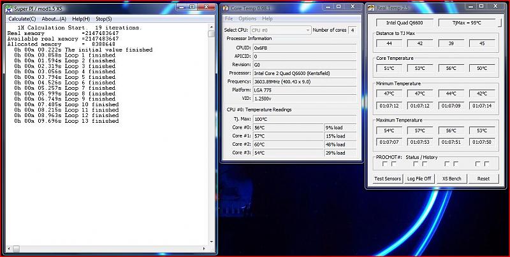Click Stop(S) in the Super PI menu bar
510x257 pixels.
[104, 19]
